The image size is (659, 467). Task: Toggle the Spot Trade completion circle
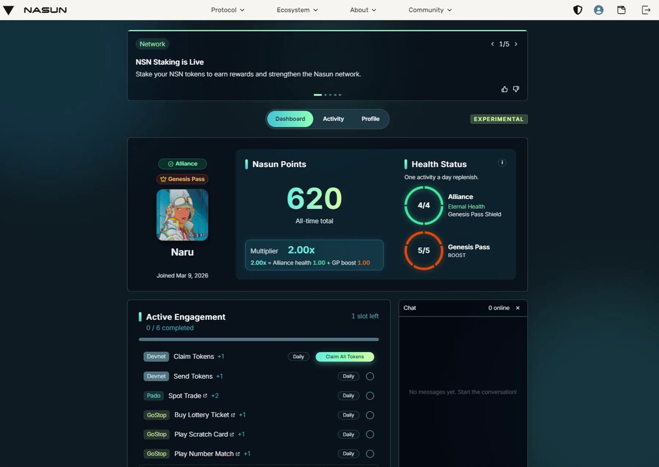pyautogui.click(x=370, y=396)
